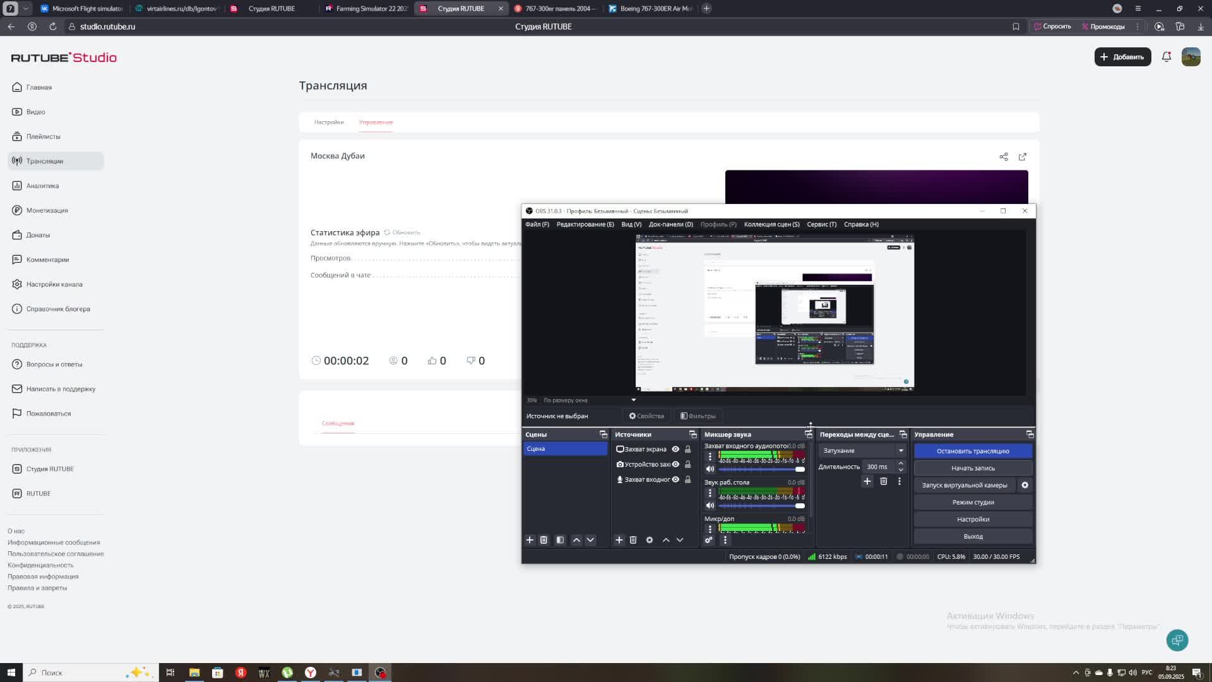Undock the Sources panel
The image size is (1212, 682).
click(x=693, y=434)
